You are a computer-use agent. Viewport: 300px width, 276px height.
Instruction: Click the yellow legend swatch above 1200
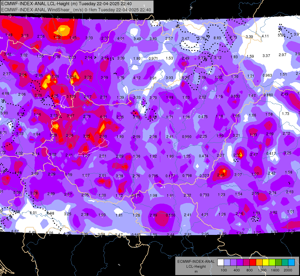(x=266, y=263)
